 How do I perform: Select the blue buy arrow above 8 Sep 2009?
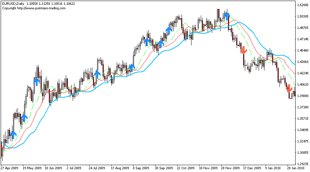coord(147,42)
